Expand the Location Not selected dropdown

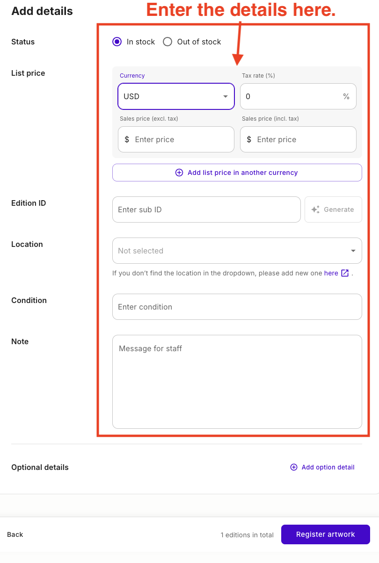pyautogui.click(x=237, y=251)
